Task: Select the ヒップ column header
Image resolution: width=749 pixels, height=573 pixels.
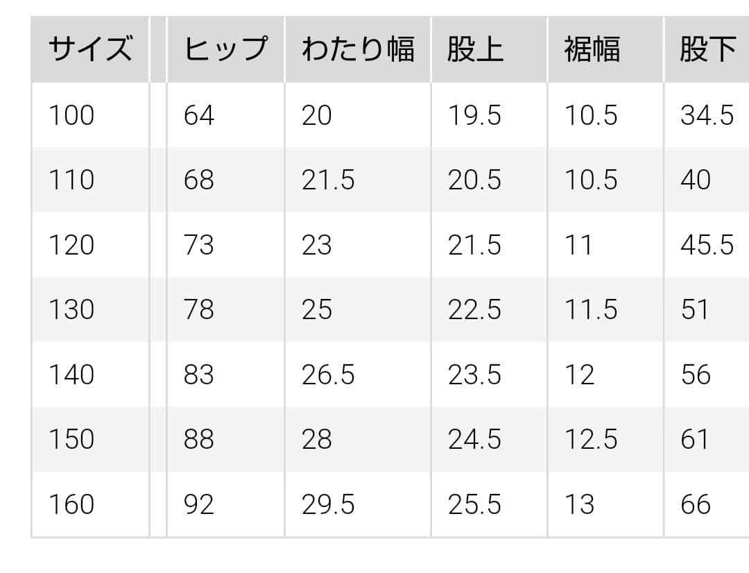Action: pyautogui.click(x=225, y=50)
